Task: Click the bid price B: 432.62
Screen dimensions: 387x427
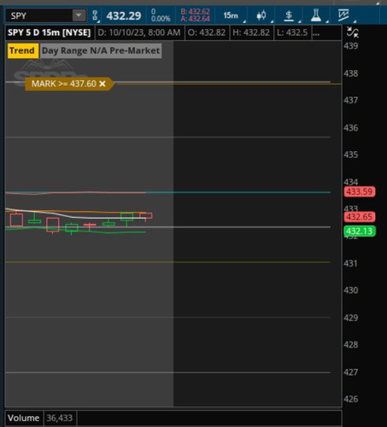Action: 196,12
